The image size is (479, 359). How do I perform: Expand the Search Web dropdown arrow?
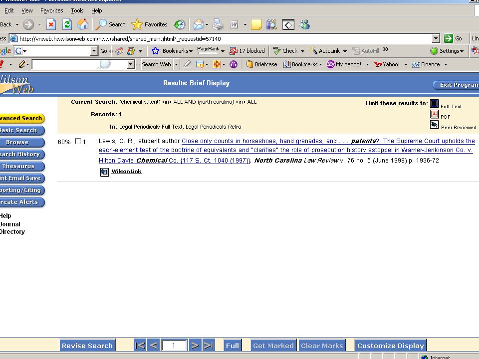coord(176,64)
